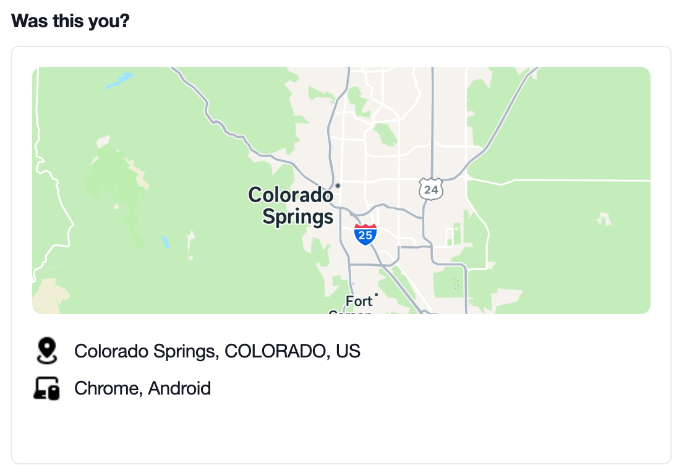Click the "Was this you?" heading
The image size is (679, 470).
70,21
